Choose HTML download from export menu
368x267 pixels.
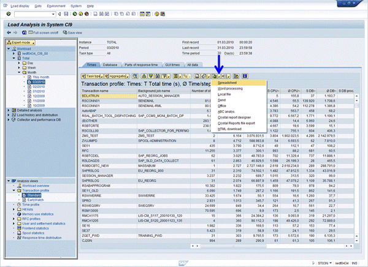tap(239, 129)
